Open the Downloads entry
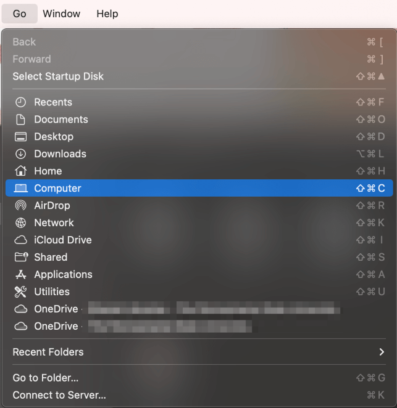The height and width of the screenshot is (408, 397). pos(199,154)
